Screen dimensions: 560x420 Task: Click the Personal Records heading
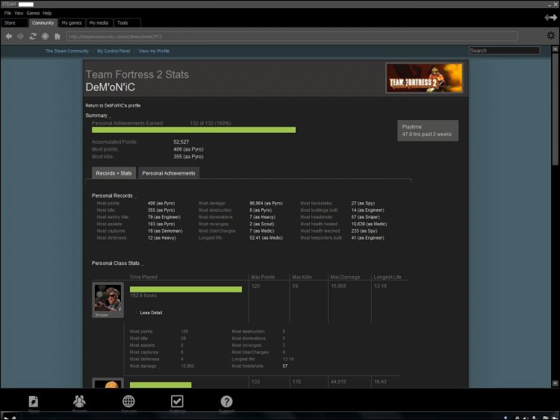tap(112, 195)
